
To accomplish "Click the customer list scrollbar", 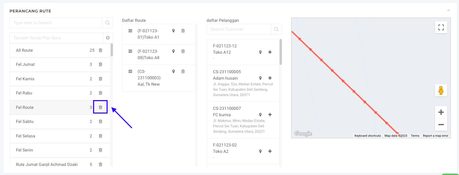I will pos(281,52).
